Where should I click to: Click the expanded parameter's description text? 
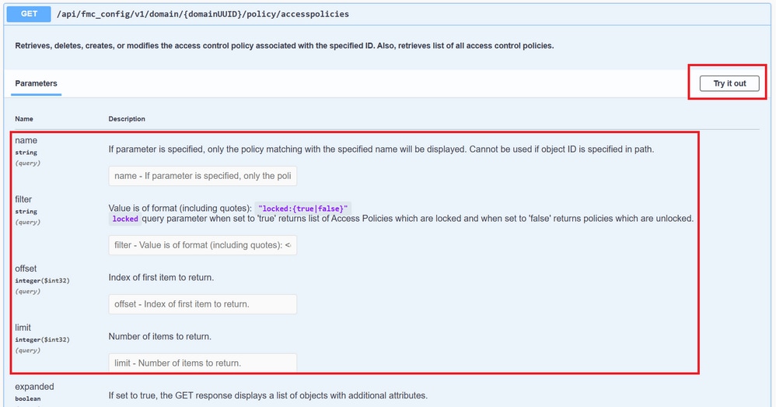tap(267, 395)
